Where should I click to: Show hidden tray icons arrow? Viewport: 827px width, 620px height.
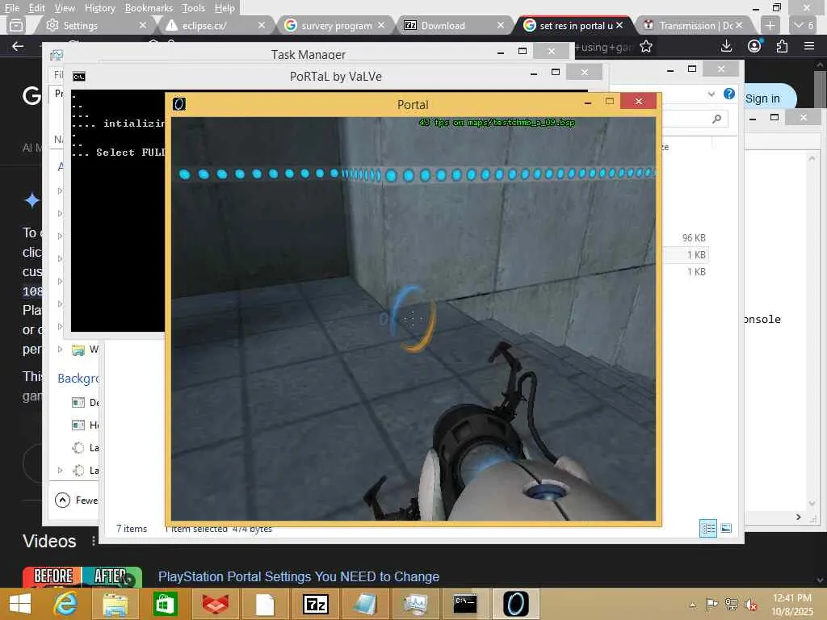pos(692,605)
